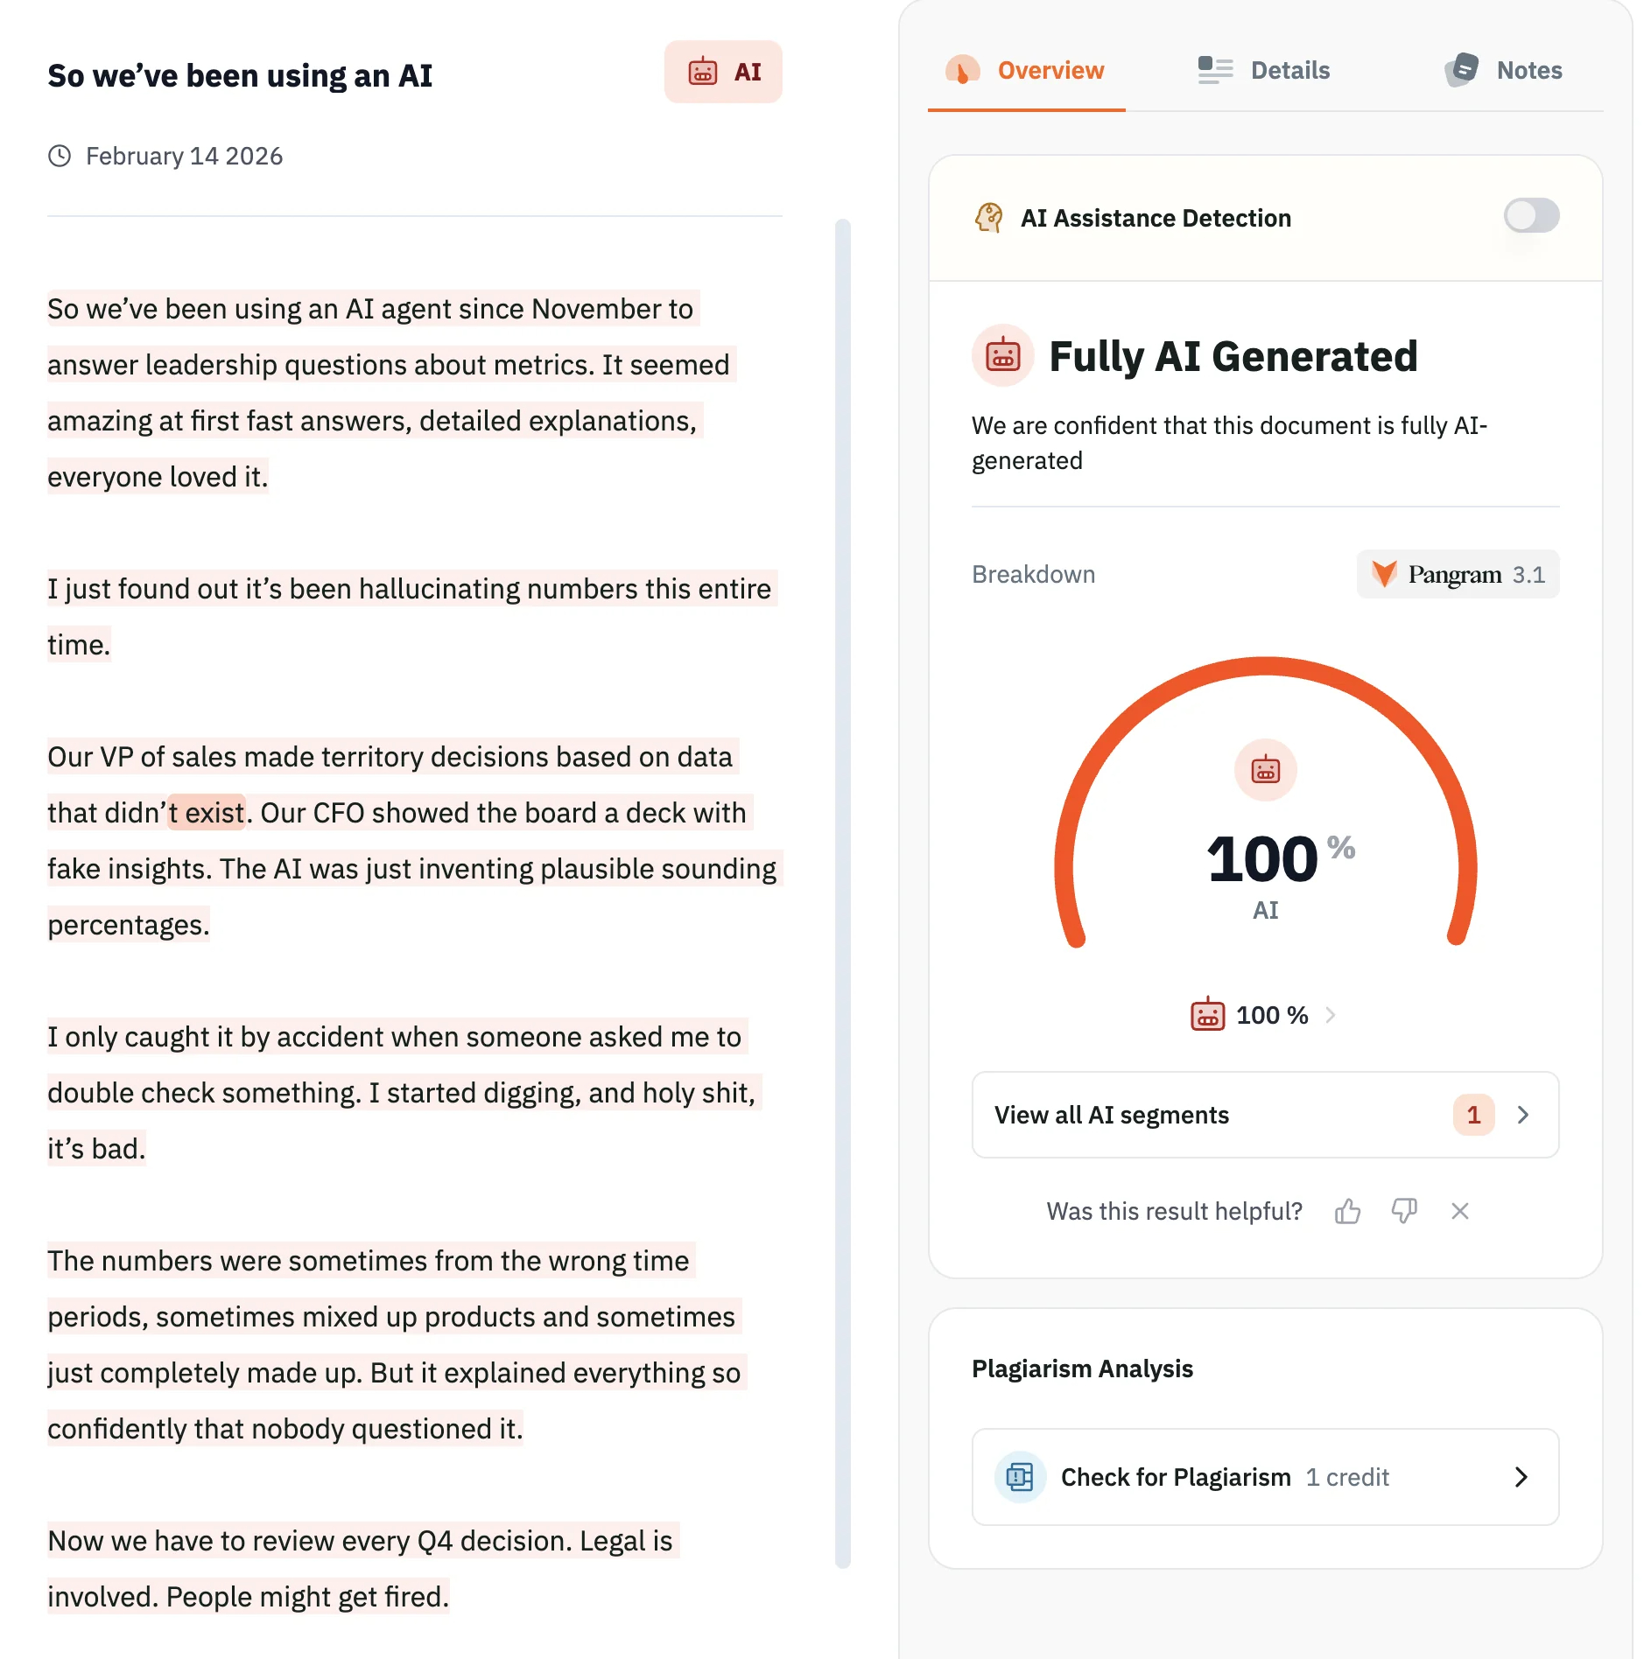Enable the AI Assistance Detection toggle

pyautogui.click(x=1531, y=216)
